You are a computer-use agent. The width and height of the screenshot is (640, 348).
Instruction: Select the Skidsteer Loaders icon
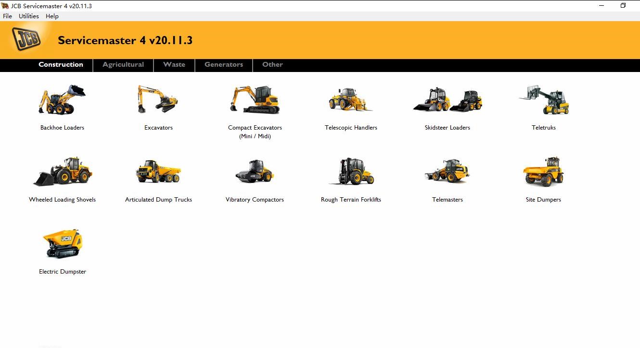448,100
